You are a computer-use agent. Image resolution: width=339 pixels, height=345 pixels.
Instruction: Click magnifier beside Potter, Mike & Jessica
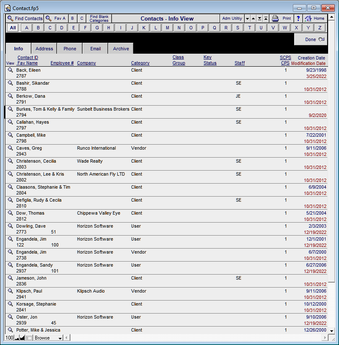(10, 330)
